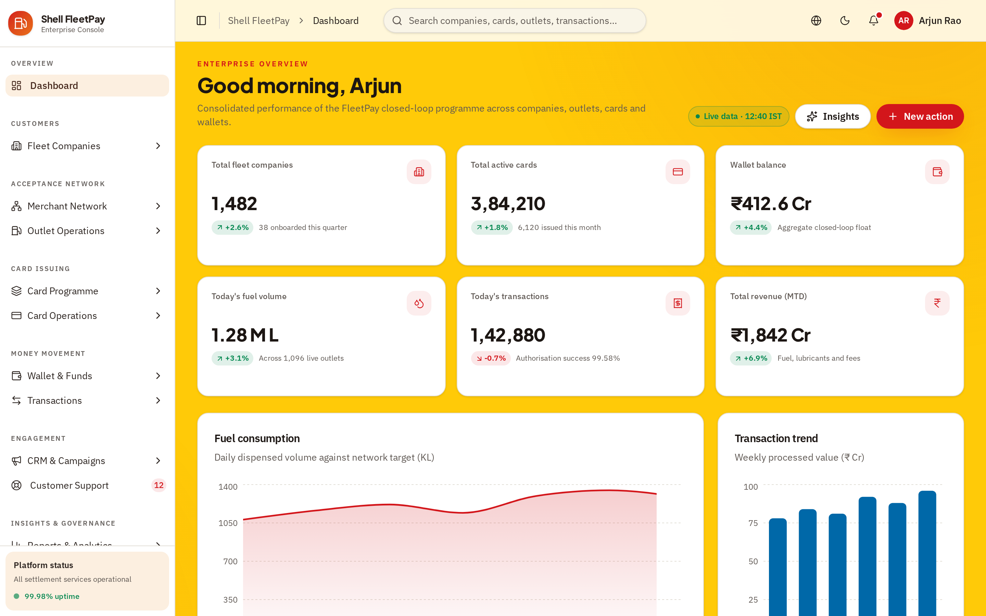
Task: Click the AR user avatar
Action: click(903, 21)
